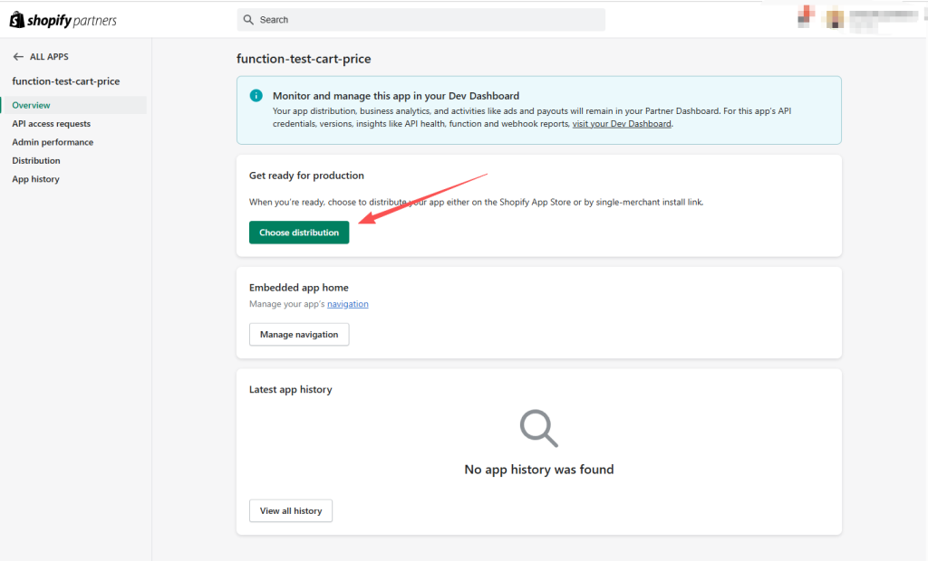
Task: Follow the visit your Dev Dashboard link
Action: pos(622,124)
